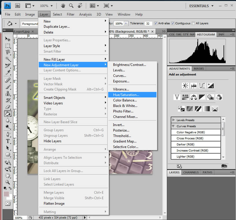Select the Eraser tool
The height and width of the screenshot is (220, 236).
[x=8, y=107]
